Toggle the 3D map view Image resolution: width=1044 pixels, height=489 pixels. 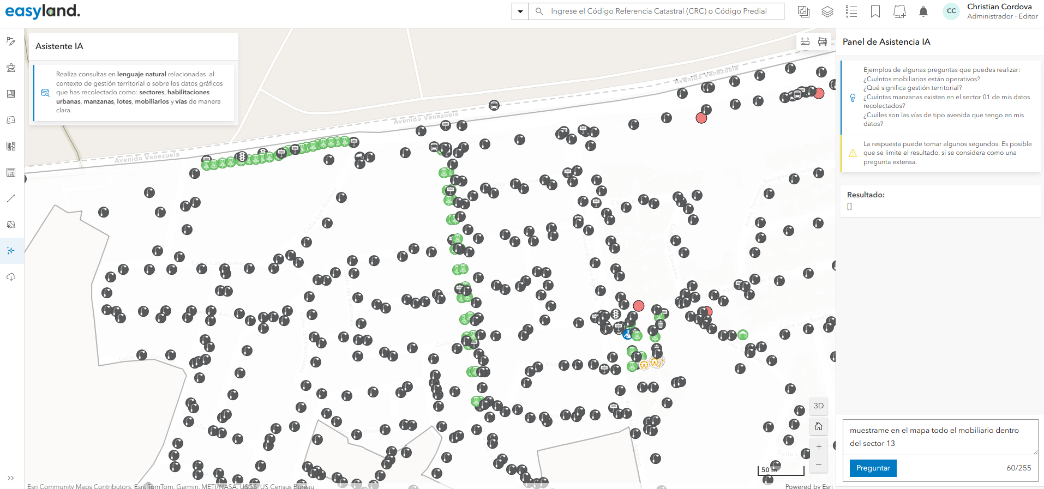819,406
